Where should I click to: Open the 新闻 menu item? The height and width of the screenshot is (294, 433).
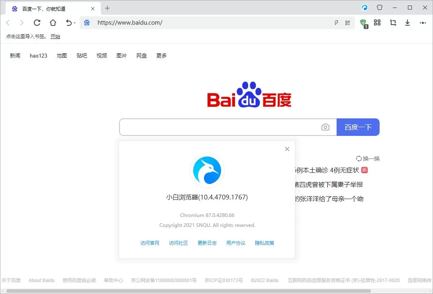coord(15,56)
